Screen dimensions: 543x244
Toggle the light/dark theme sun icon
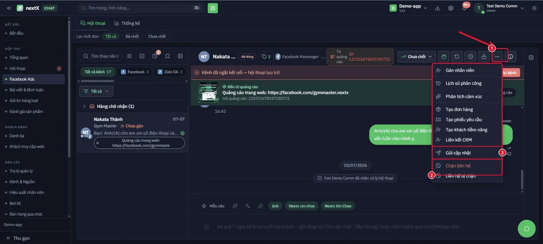click(x=534, y=8)
